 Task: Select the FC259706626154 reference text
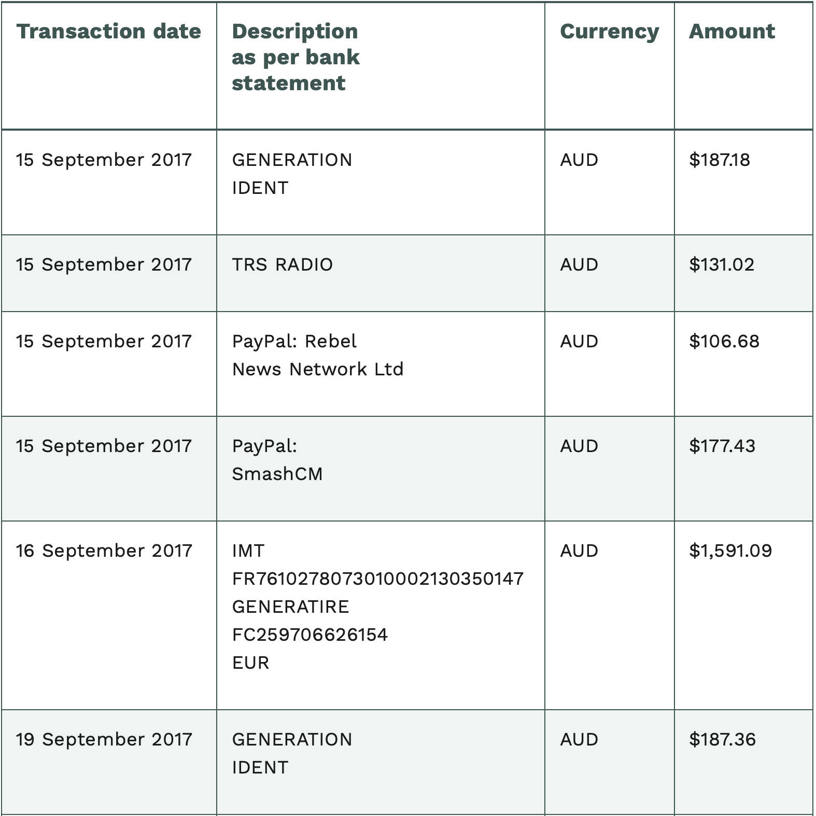[x=309, y=635]
